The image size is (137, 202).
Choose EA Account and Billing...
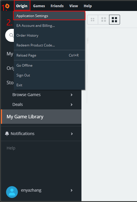49,26
